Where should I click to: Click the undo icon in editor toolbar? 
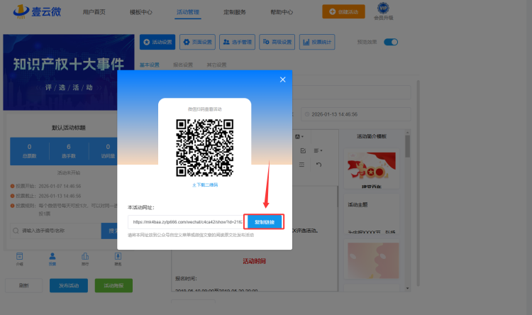tap(318, 165)
